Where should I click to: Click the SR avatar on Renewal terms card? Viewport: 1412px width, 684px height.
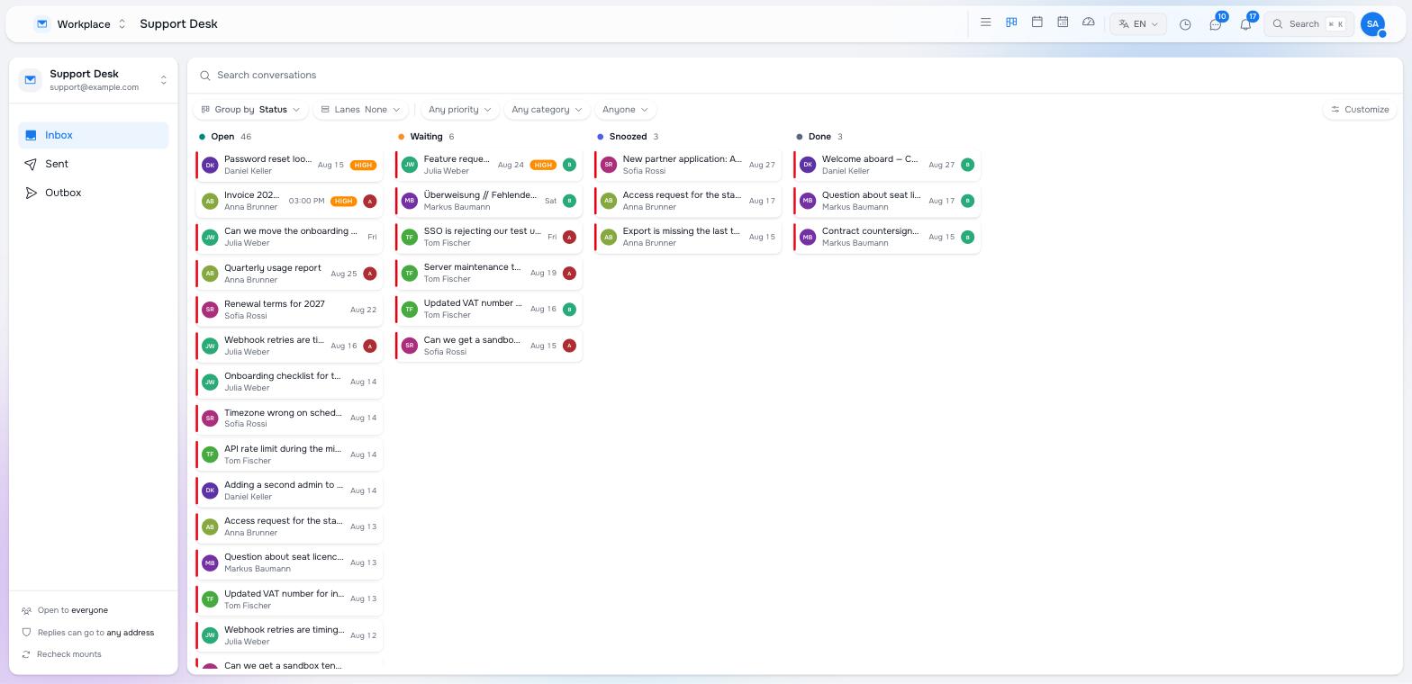point(210,310)
